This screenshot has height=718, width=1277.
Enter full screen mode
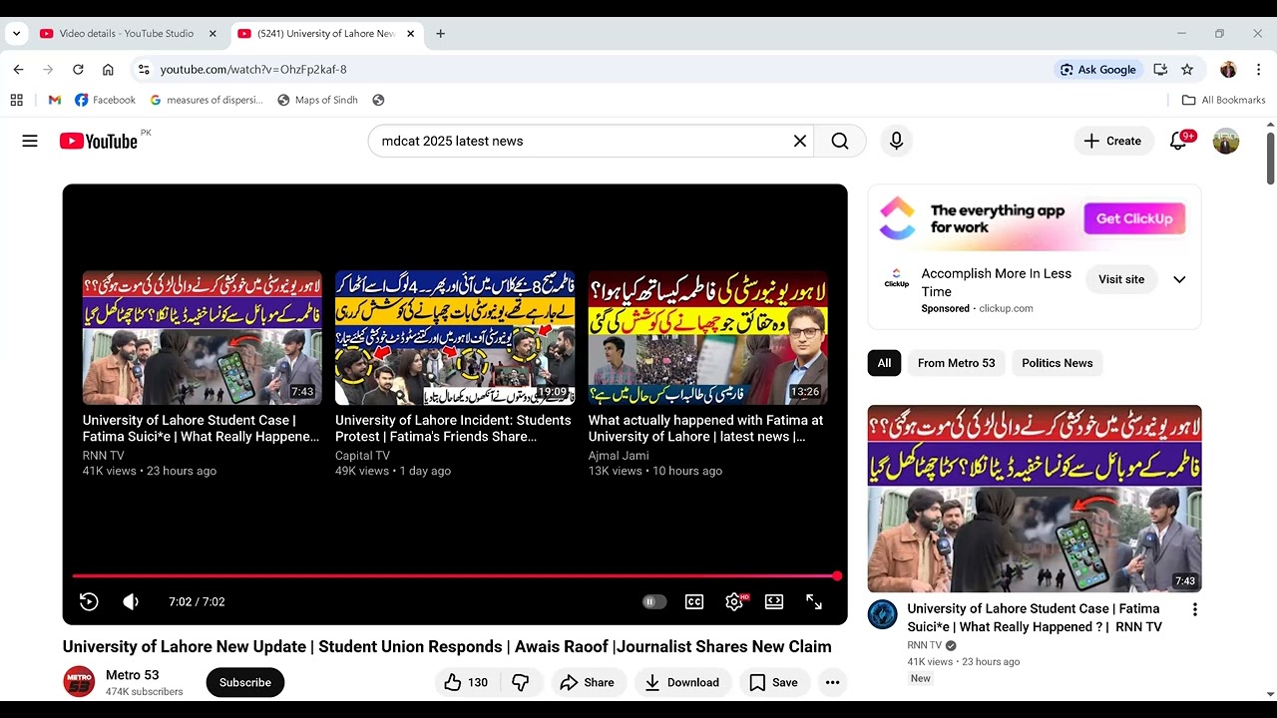click(x=814, y=601)
